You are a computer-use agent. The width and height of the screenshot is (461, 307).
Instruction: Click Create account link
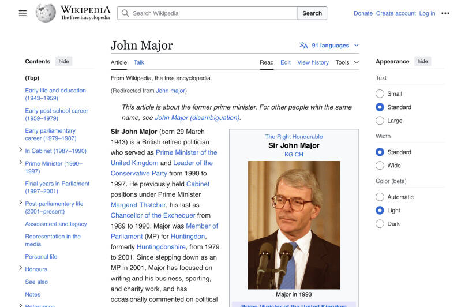[x=396, y=13]
